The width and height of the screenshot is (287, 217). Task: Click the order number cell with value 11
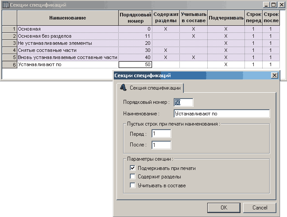[x=135, y=36]
